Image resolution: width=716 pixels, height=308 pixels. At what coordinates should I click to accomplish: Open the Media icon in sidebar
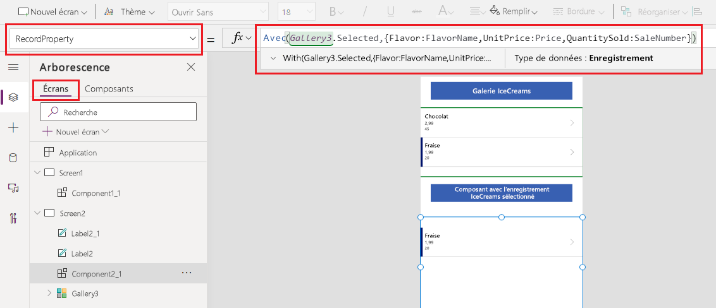point(14,187)
